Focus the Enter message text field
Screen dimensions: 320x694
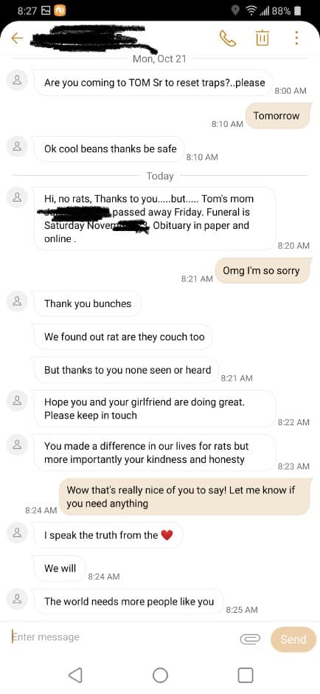(122, 637)
